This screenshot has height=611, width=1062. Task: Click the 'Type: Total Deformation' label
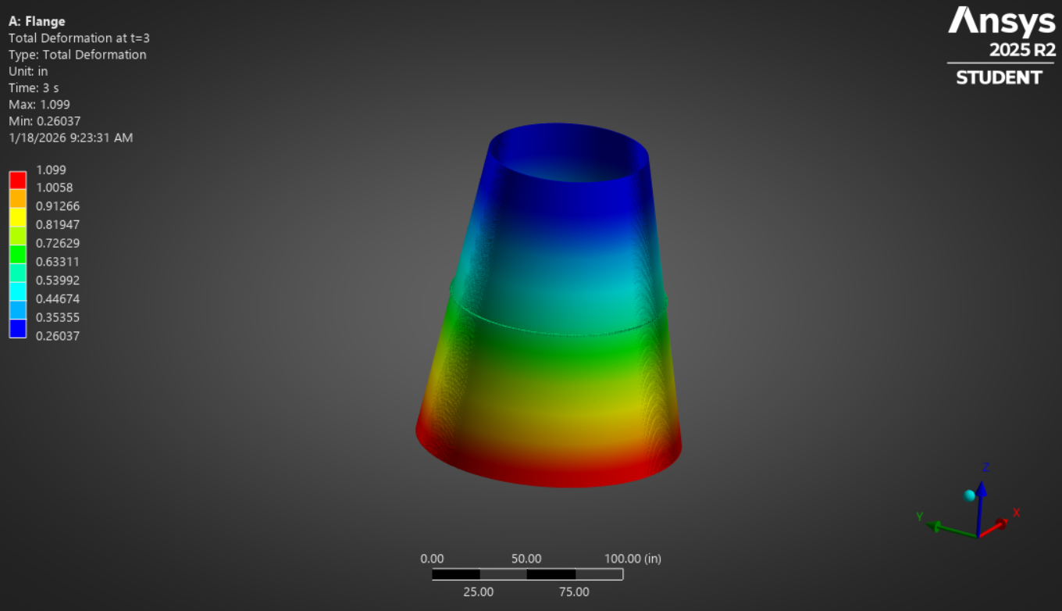point(77,55)
